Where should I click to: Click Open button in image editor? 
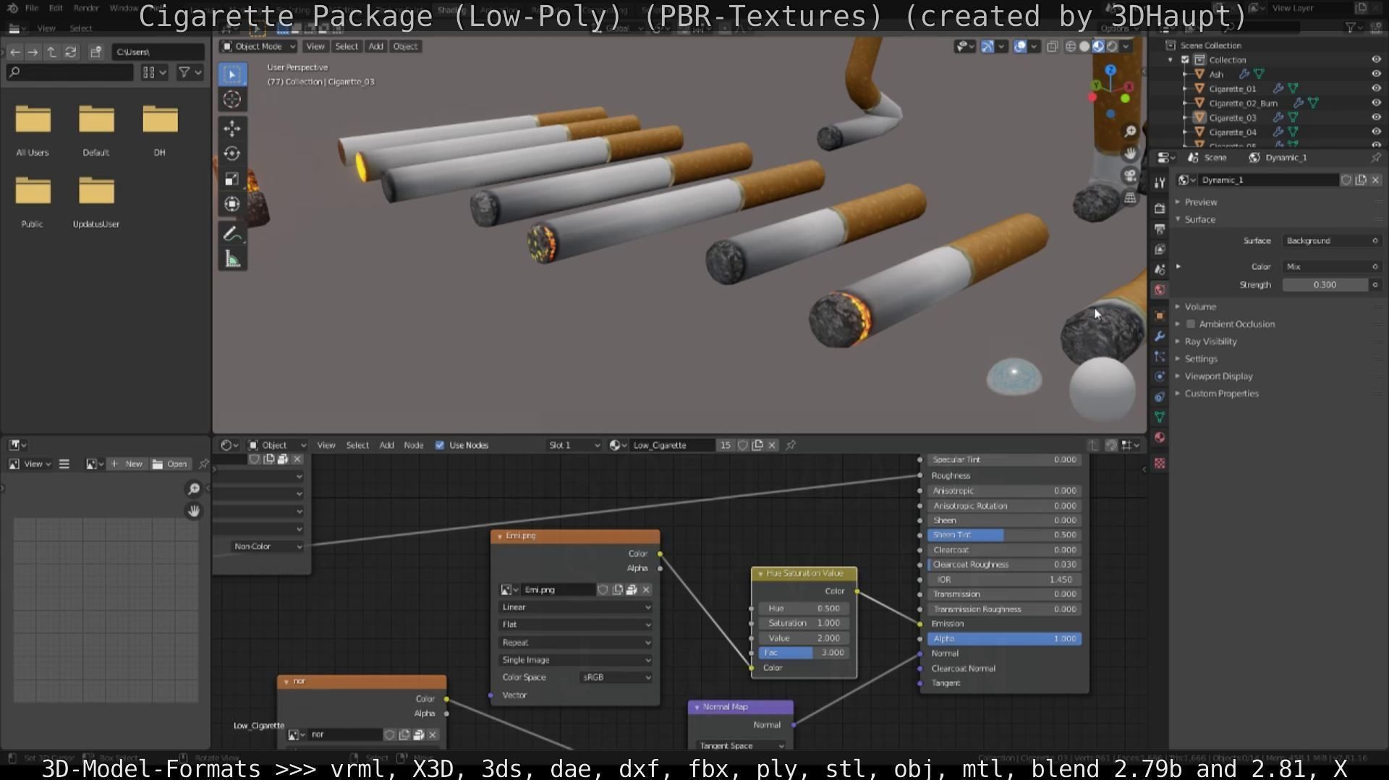coord(171,465)
